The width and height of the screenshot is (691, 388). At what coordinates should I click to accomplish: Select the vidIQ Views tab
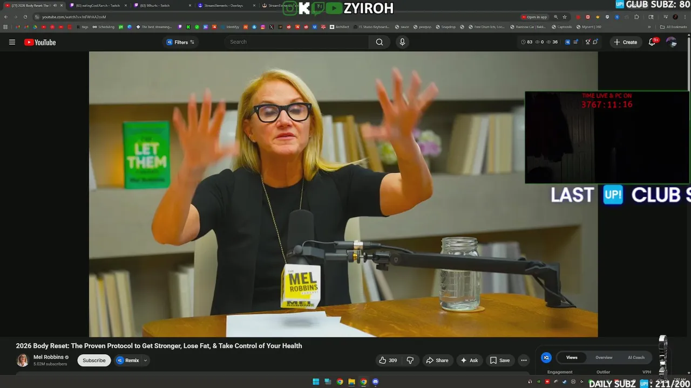tap(572, 357)
